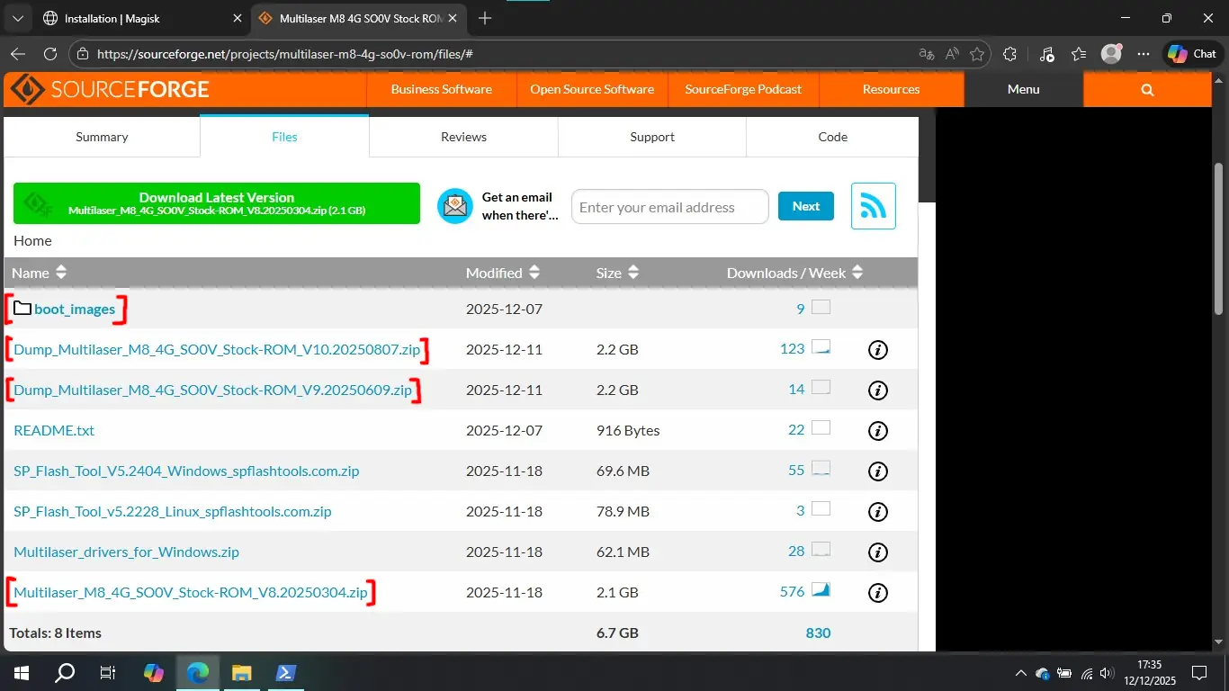Open the tab list dropdown chevron
This screenshot has height=691, width=1229.
point(16,18)
